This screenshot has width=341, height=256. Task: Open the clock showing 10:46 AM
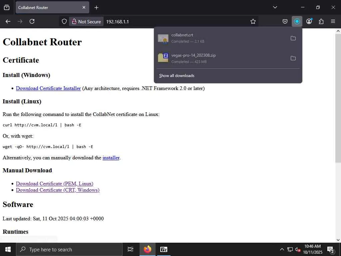[313, 249]
